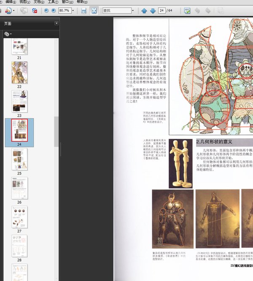Click the 80.7% zoom value field
This screenshot has height=281, width=253.
pyautogui.click(x=65, y=11)
